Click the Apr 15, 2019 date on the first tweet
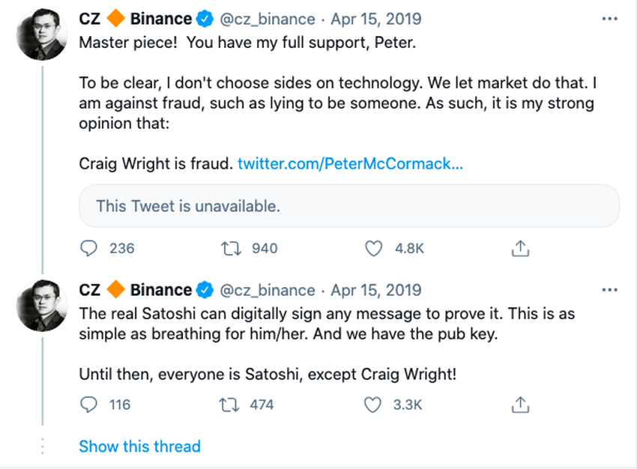 tap(376, 19)
